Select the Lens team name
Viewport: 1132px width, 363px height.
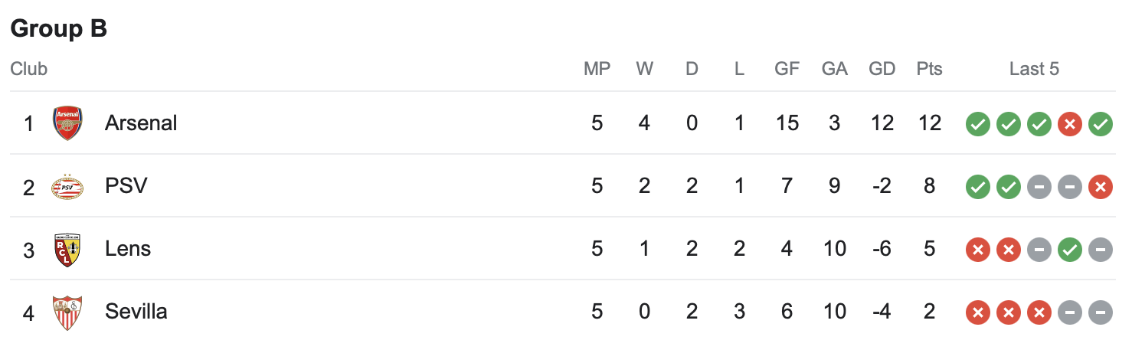click(x=128, y=249)
